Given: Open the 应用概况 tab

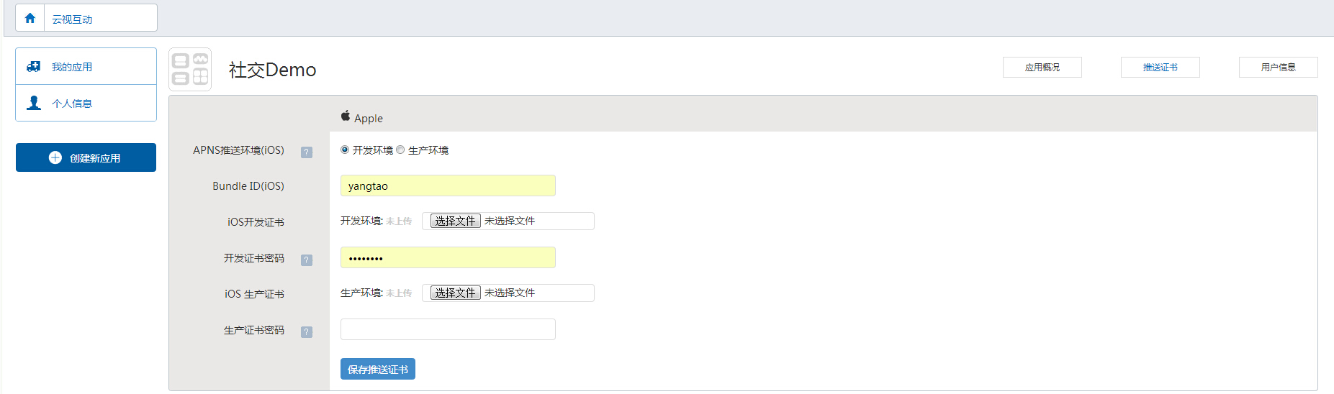Looking at the screenshot, I should (1042, 67).
